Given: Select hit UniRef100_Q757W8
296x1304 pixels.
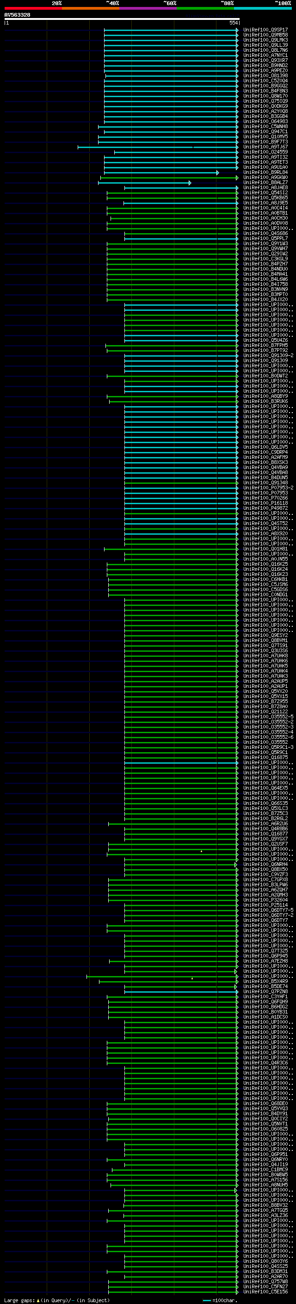Looking at the screenshot, I should [265, 1281].
